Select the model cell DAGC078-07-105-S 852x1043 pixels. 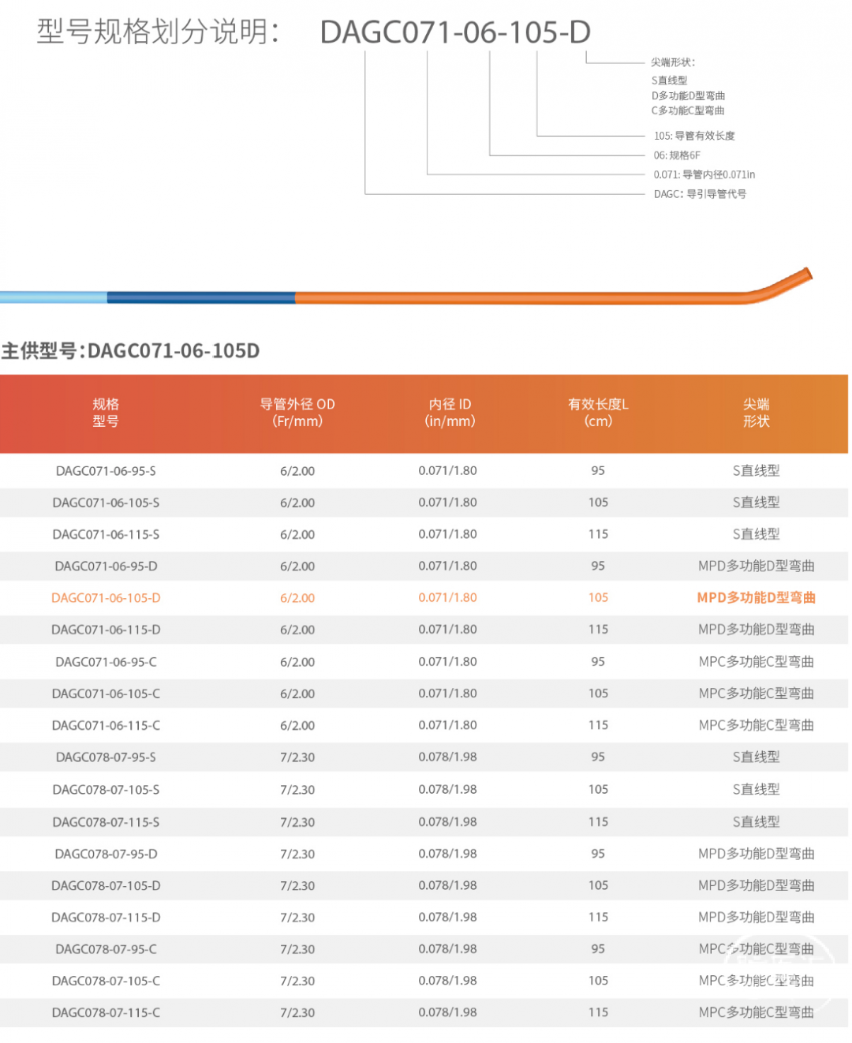[x=106, y=790]
